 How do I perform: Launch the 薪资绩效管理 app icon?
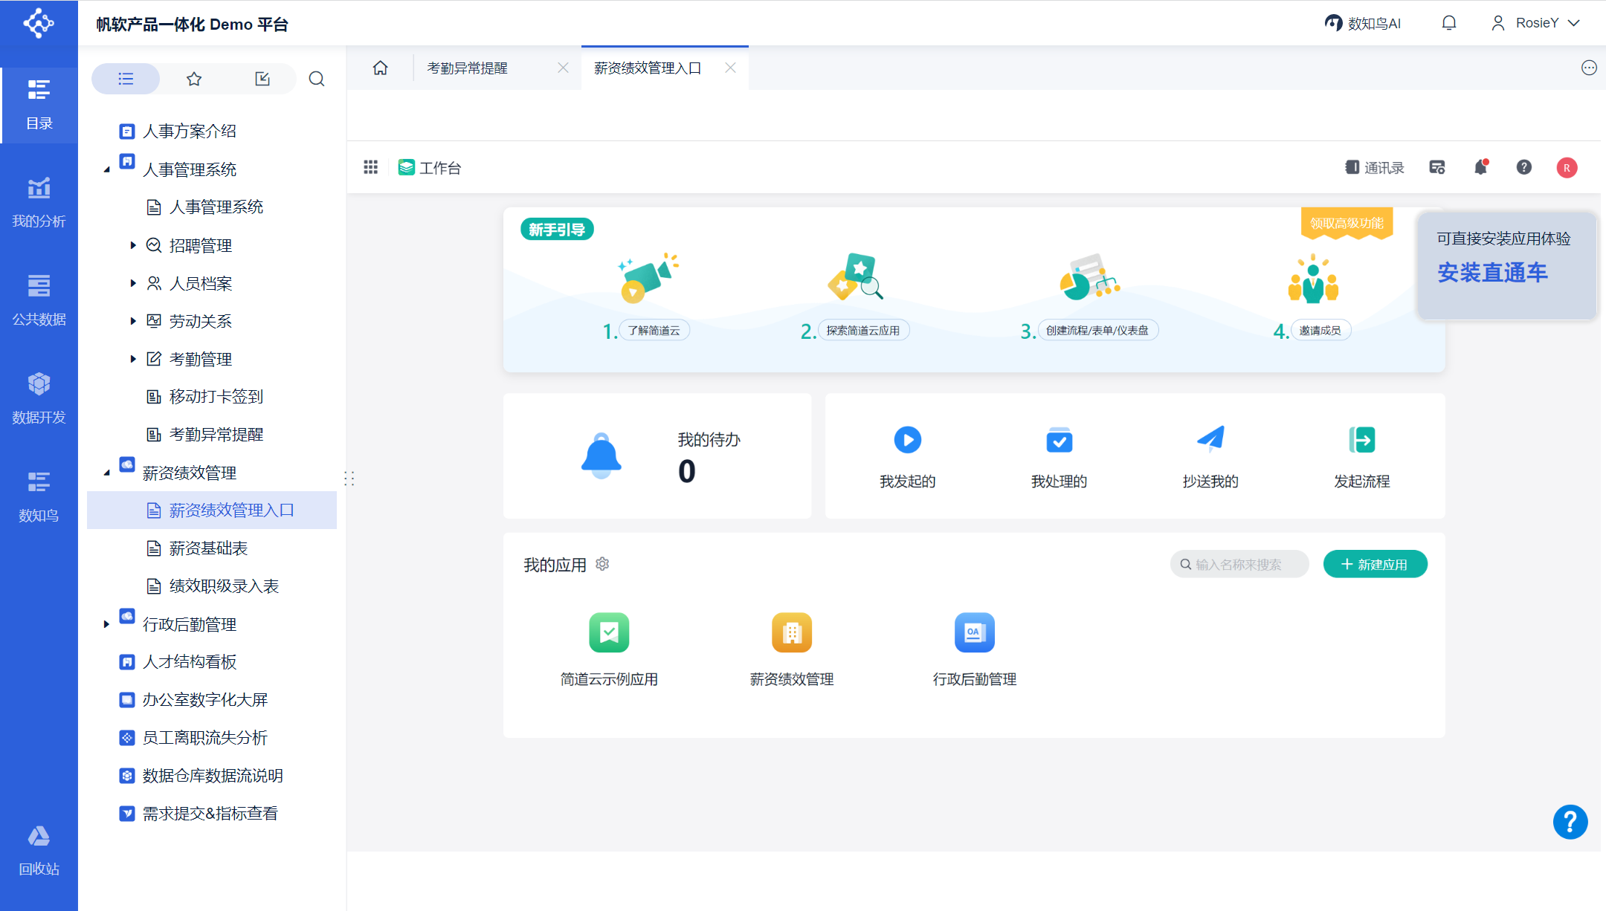pyautogui.click(x=791, y=632)
